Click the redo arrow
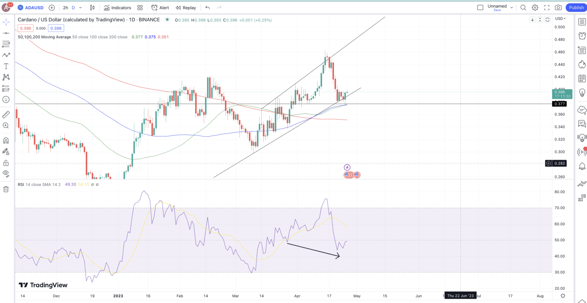 [x=219, y=8]
